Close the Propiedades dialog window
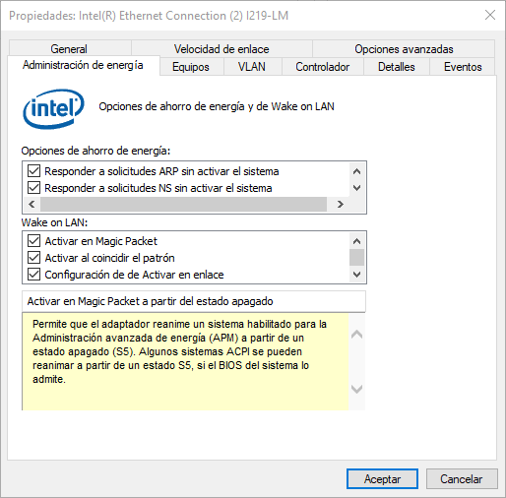506x498 pixels. click(490, 15)
